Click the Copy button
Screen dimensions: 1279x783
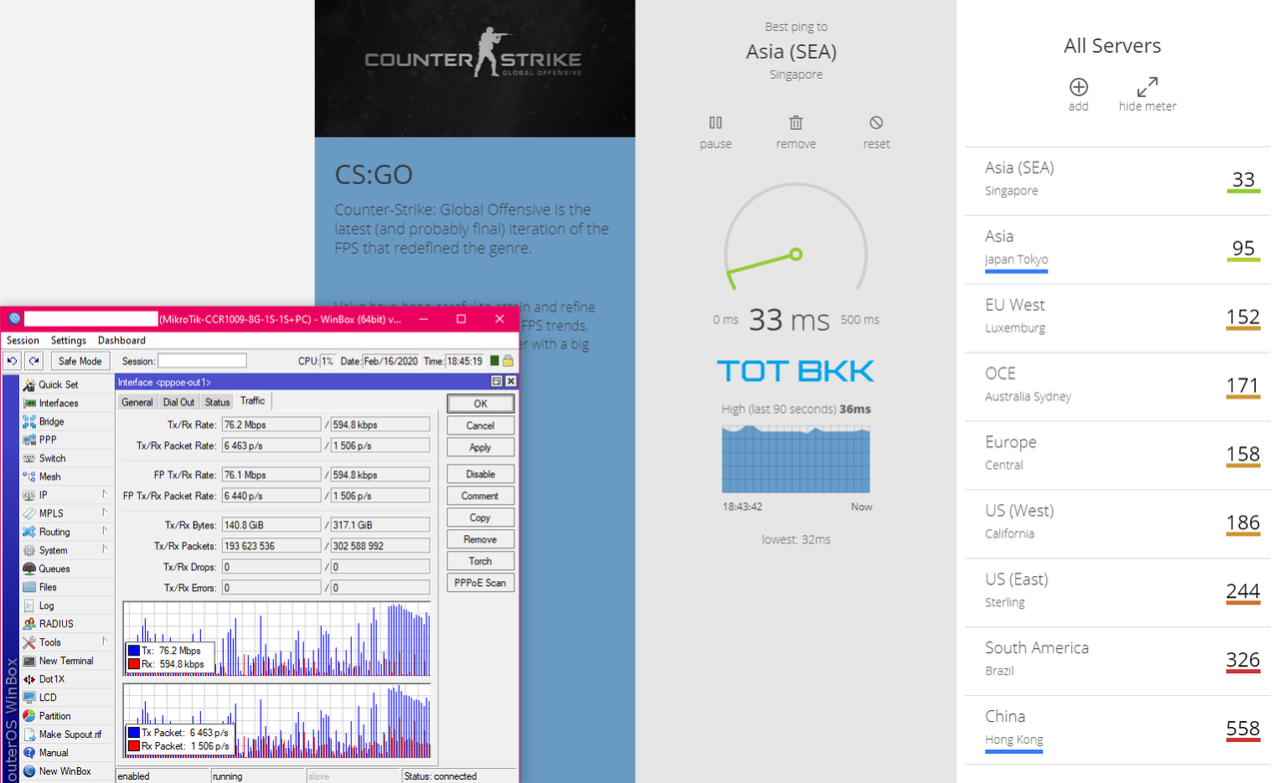[x=481, y=518]
